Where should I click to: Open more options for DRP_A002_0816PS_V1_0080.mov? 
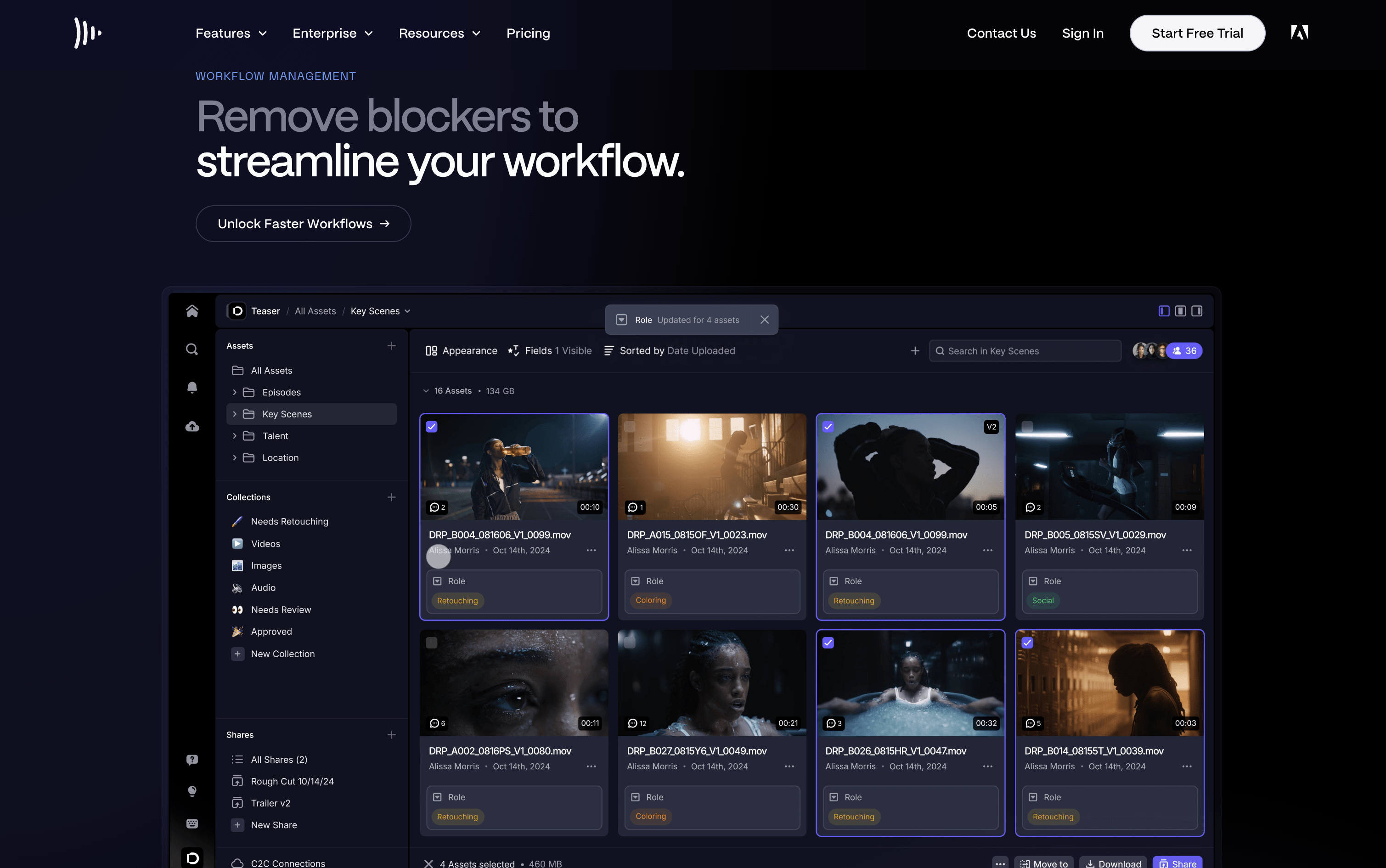coord(591,767)
